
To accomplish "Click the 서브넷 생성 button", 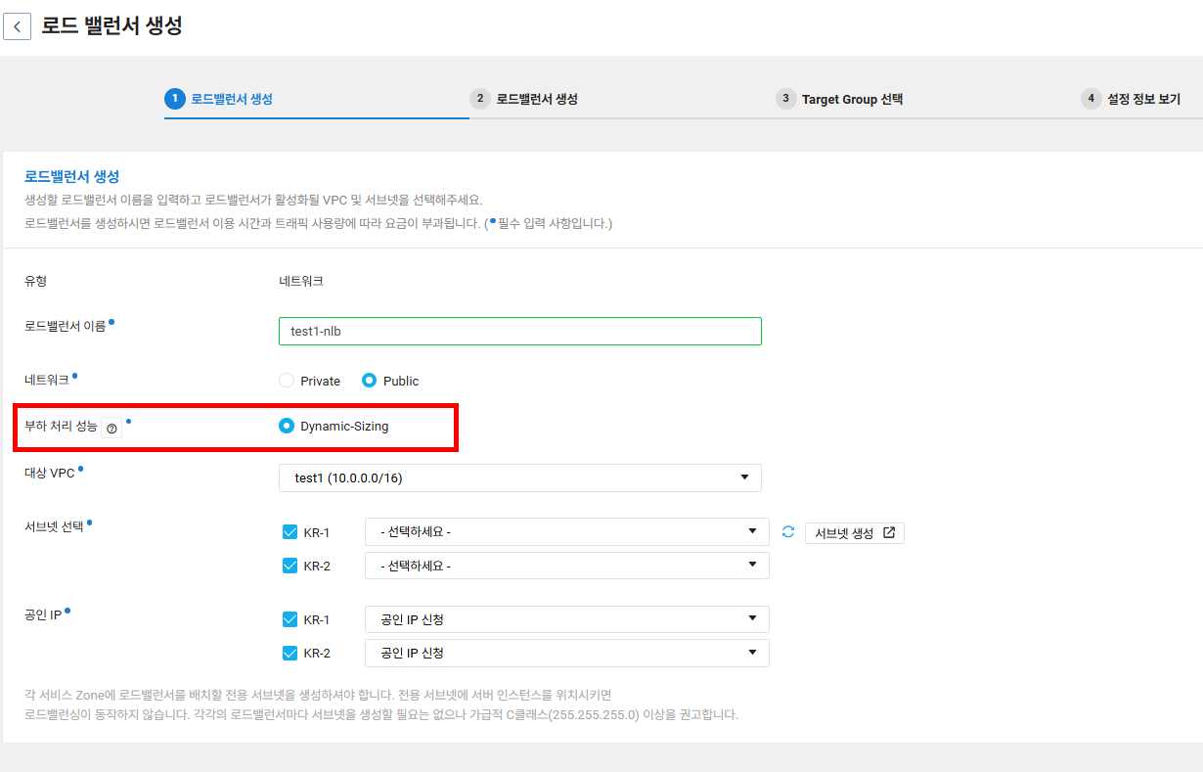I will click(x=855, y=532).
